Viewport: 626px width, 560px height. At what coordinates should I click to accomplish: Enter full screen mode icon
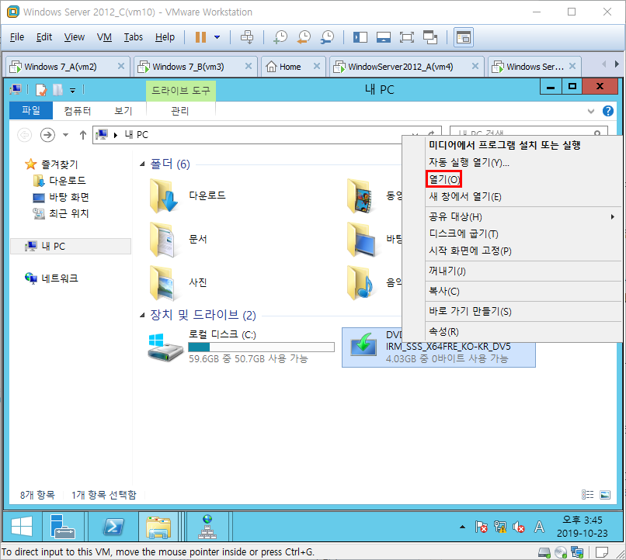point(407,37)
